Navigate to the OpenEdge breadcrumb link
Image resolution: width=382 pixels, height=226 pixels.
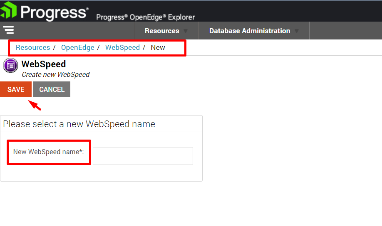(x=78, y=47)
